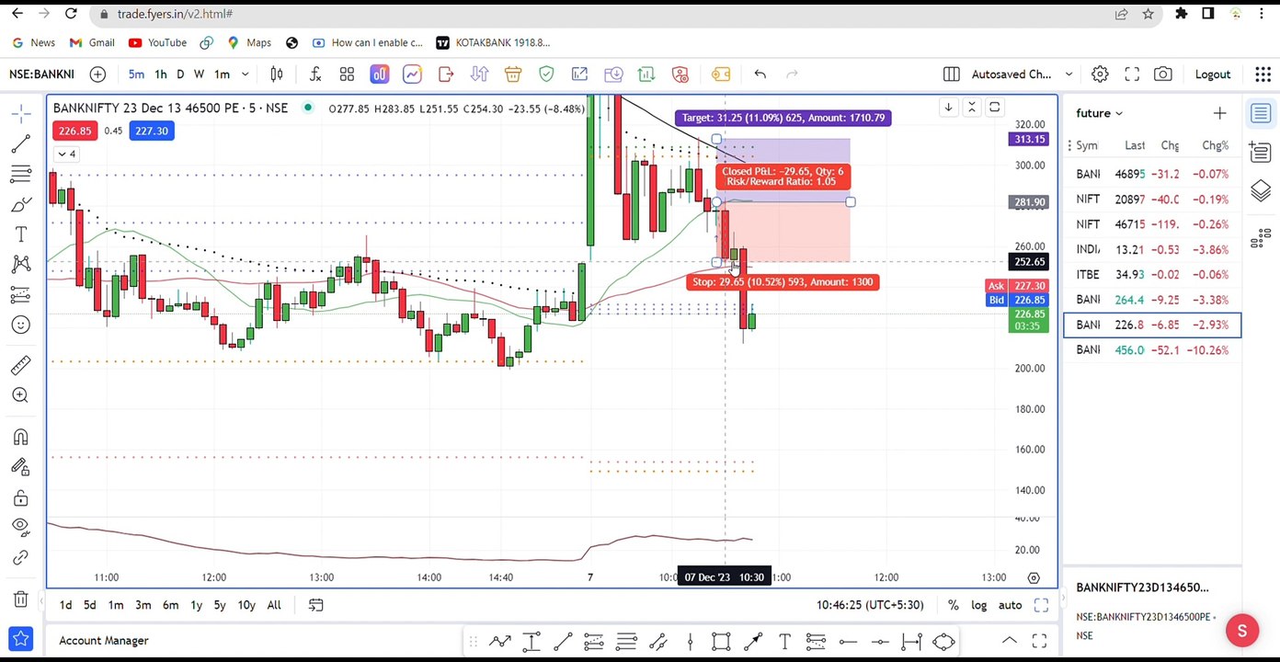The image size is (1280, 662).
Task: Open the future watchlist dropdown
Action: 1099,113
